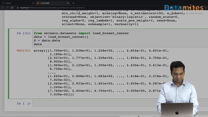
Task: Select the In [3]: prompt label
Action: point(24,33)
